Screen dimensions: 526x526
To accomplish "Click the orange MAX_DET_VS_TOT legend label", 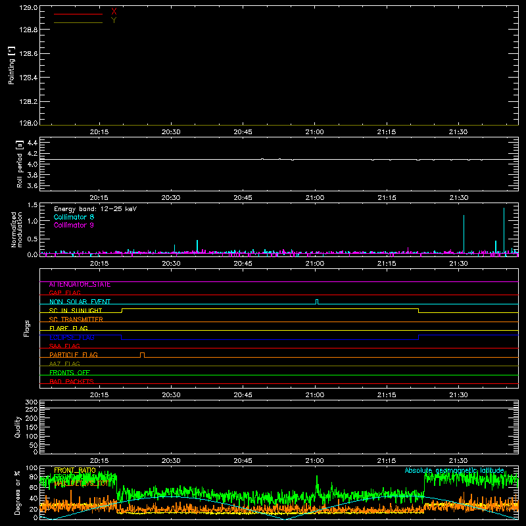I will tap(81, 483).
